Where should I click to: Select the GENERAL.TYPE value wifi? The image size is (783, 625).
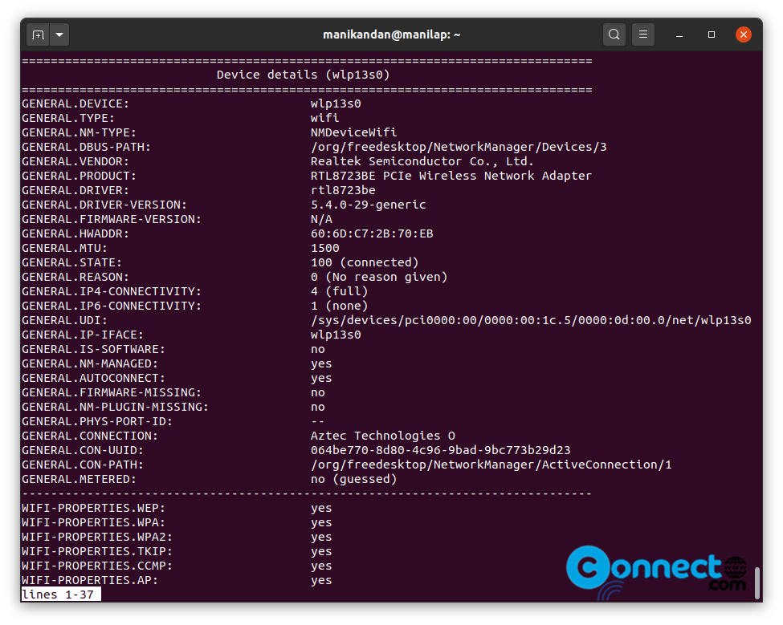(x=324, y=118)
